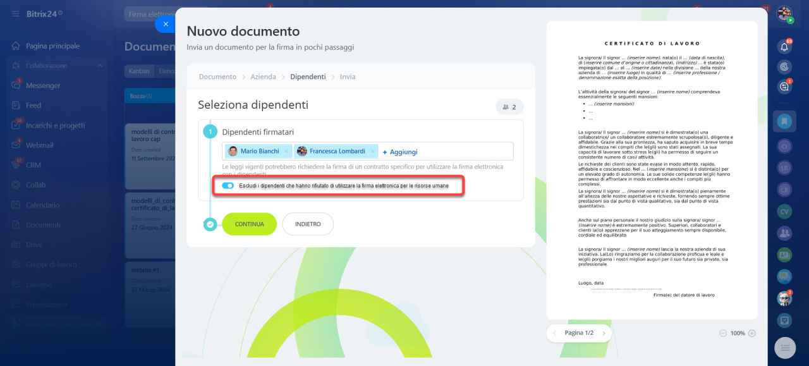Click the zoom out minus icon
The image size is (809, 366).
tap(723, 333)
